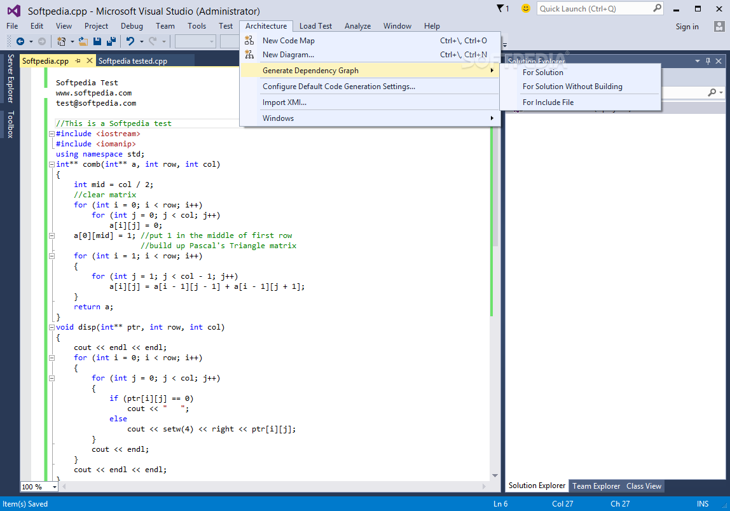Click the Item(s) Saved status message
Screen dimensions: 730x511
(x=25, y=503)
